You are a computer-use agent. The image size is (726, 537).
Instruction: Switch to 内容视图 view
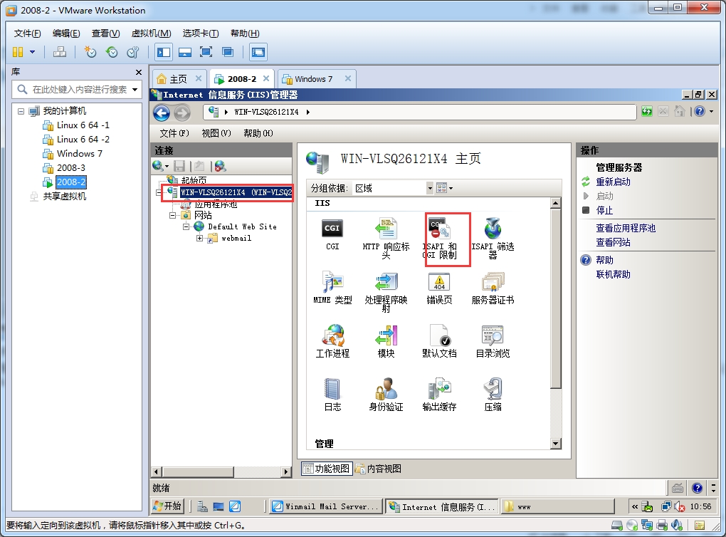coord(379,469)
